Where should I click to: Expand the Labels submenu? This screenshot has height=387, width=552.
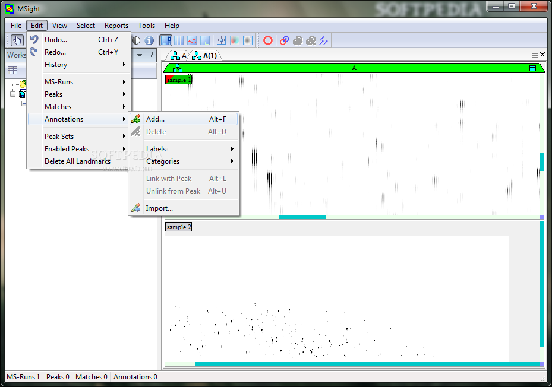click(184, 149)
